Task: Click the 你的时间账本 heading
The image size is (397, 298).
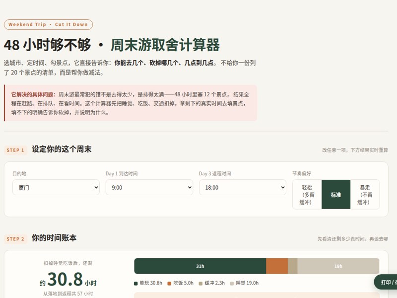Action: pos(54,238)
